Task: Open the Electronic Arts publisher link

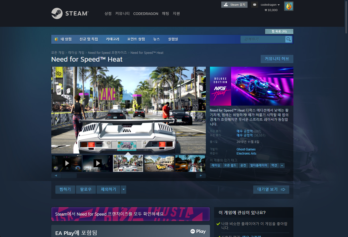Action: tap(246, 154)
